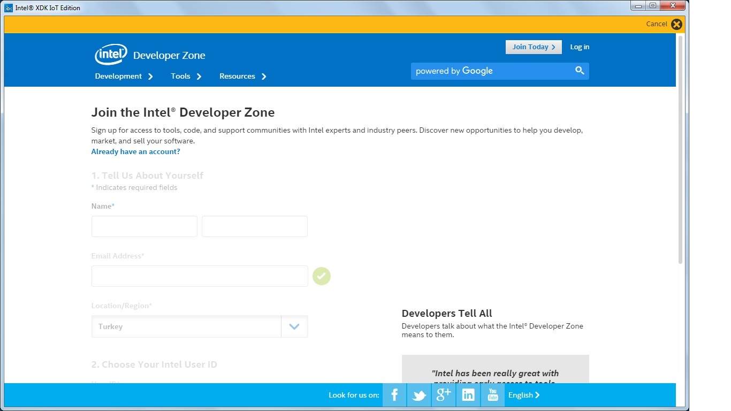
Task: Click the 'Join the Intel® Developer Zone' heading
Action: pyautogui.click(x=183, y=112)
